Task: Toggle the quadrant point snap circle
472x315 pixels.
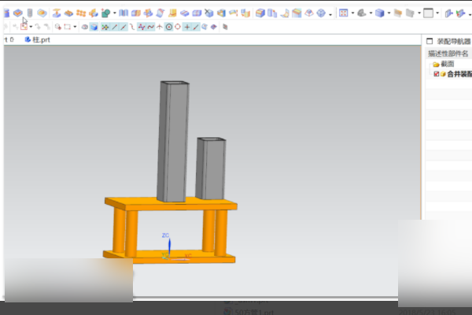Action: [x=178, y=27]
